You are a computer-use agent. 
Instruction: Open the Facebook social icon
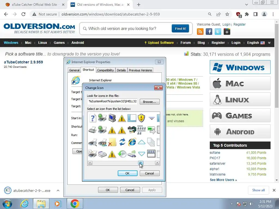coord(209,32)
